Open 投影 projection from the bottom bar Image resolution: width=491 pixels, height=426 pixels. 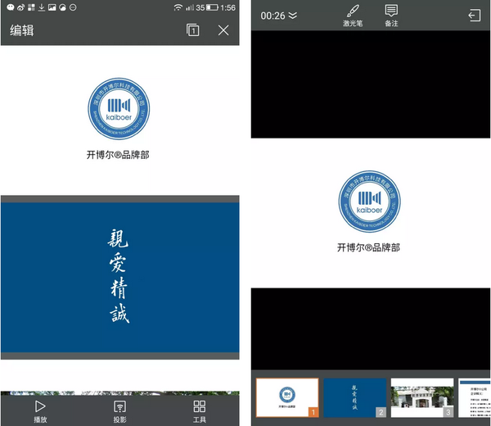tap(119, 408)
